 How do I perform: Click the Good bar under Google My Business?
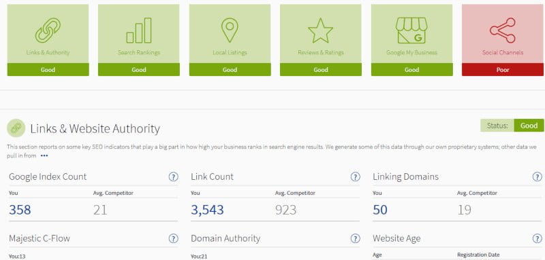tap(412, 70)
